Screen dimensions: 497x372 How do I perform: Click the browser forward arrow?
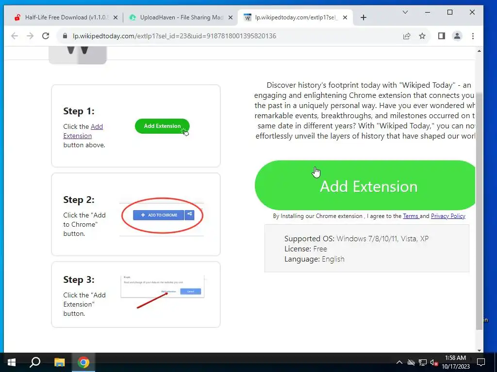click(30, 36)
